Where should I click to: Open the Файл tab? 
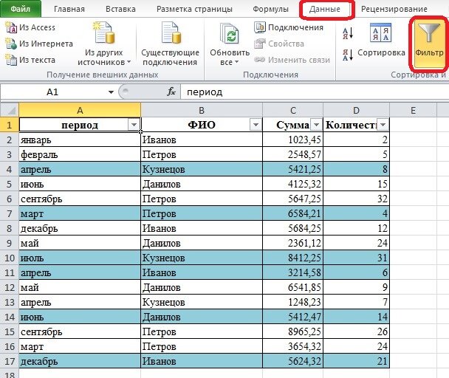point(21,9)
